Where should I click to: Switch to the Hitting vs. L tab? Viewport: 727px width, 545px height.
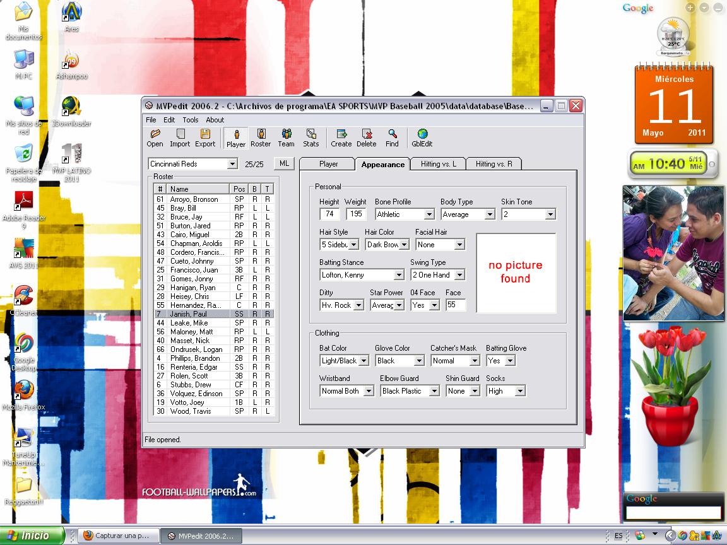tap(439, 163)
